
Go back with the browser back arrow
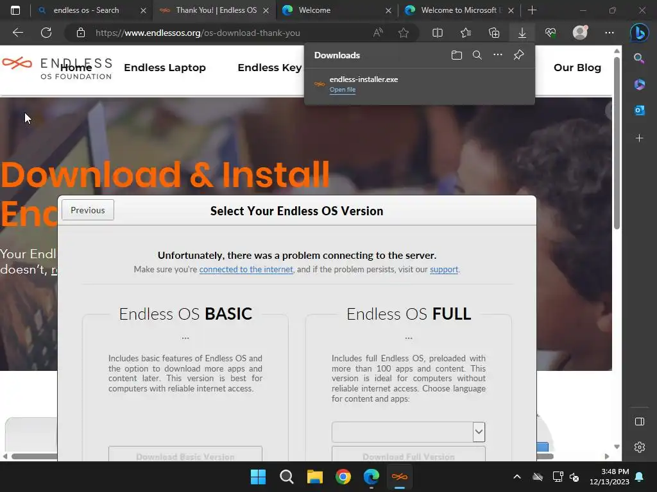18,33
